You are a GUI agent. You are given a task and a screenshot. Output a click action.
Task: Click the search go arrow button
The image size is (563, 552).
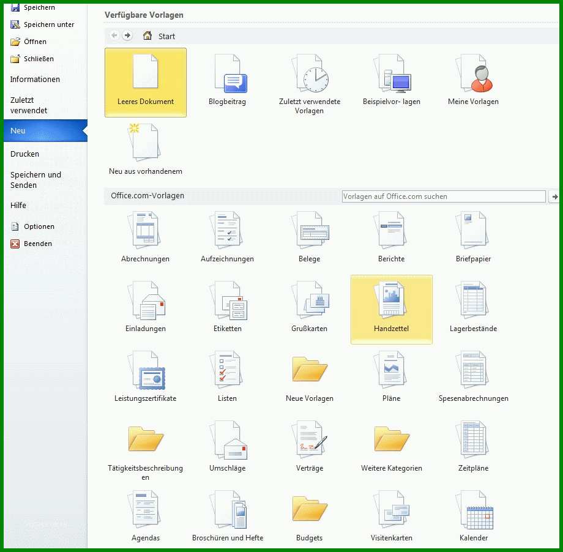[554, 196]
